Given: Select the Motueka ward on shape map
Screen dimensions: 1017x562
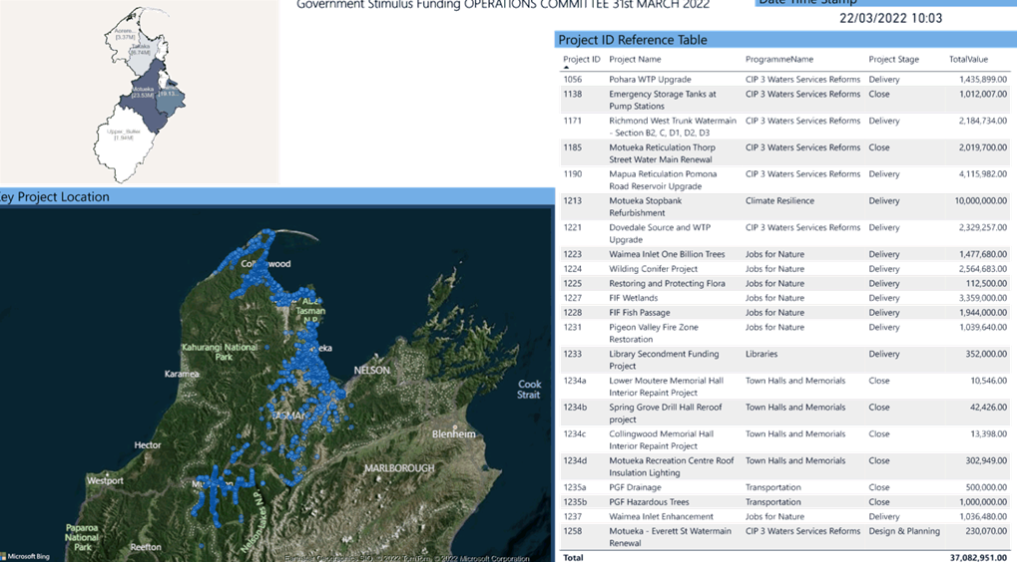Looking at the screenshot, I should [x=146, y=96].
